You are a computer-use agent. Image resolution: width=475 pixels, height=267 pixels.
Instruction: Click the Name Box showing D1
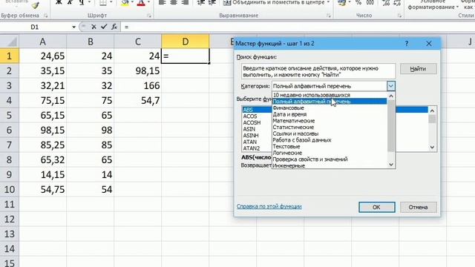tap(35, 27)
